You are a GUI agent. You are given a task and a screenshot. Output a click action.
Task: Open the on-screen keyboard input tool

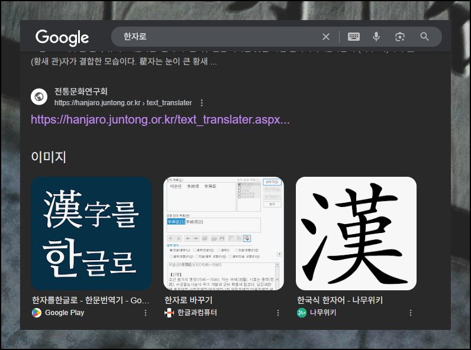tap(354, 37)
